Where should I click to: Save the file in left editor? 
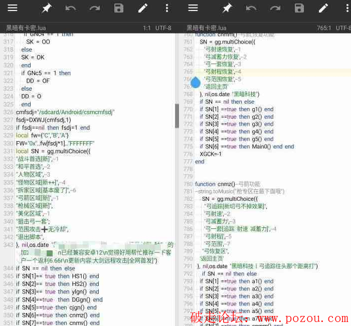point(119,9)
